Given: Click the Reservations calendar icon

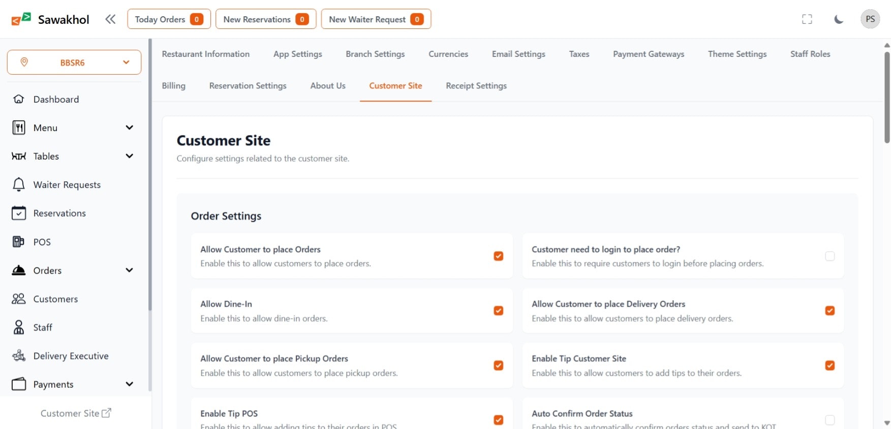Looking at the screenshot, I should [x=19, y=213].
